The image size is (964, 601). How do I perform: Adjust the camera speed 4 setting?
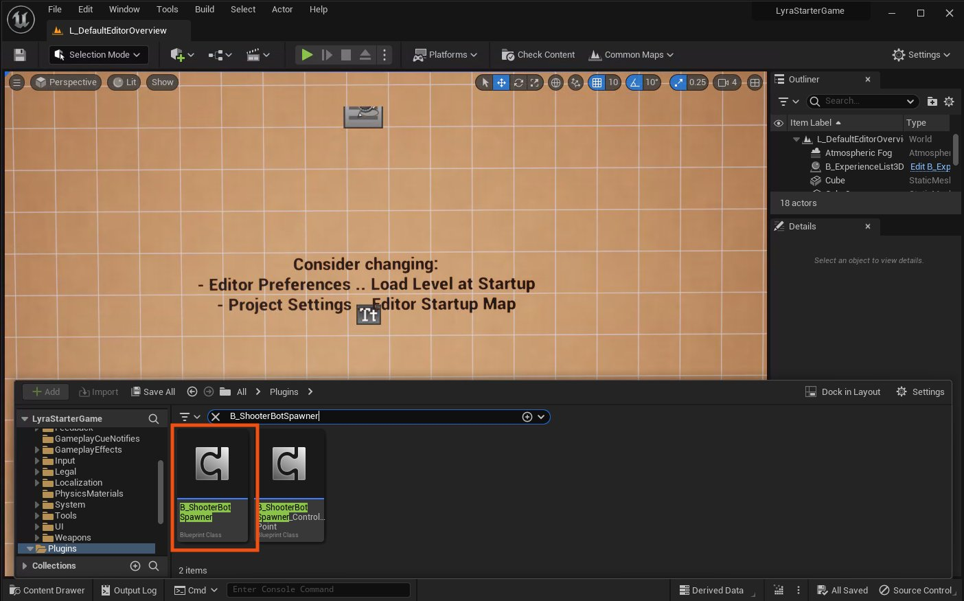(727, 82)
